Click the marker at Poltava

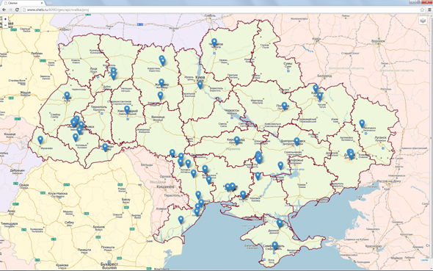284,106
